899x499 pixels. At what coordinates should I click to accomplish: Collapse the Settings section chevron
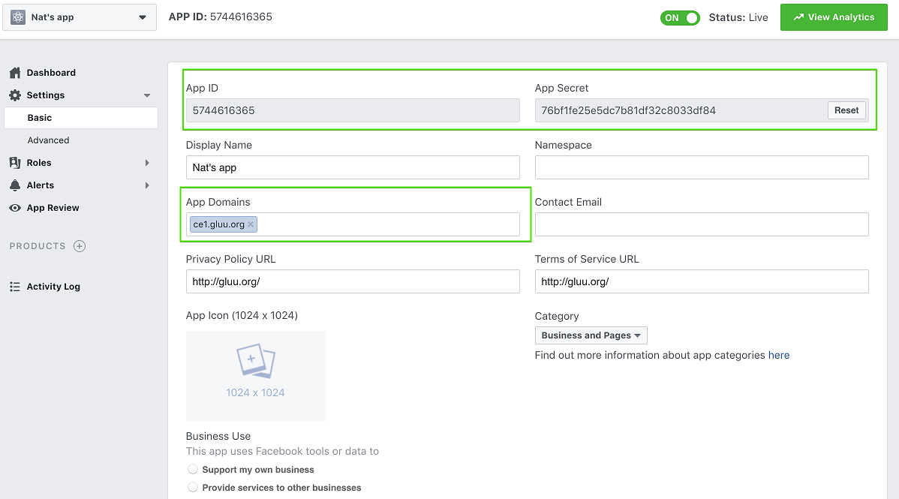coord(147,95)
